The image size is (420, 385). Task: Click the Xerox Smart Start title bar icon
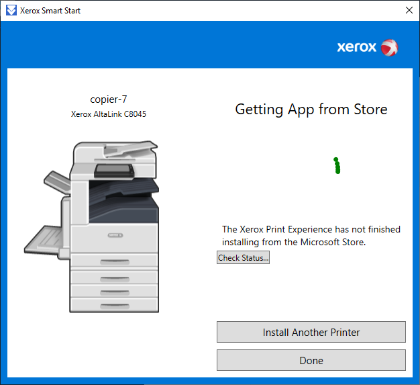[11, 11]
